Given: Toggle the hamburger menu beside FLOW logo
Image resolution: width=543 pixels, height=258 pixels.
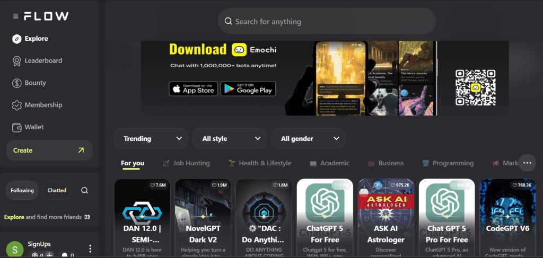Looking at the screenshot, I should (x=15, y=16).
